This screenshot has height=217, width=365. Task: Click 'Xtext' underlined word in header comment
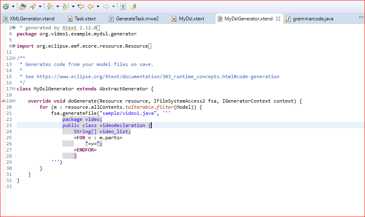pyautogui.click(x=69, y=28)
